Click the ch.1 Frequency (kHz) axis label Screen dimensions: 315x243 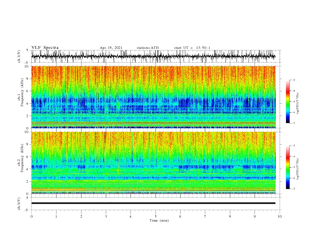click(x=21, y=93)
